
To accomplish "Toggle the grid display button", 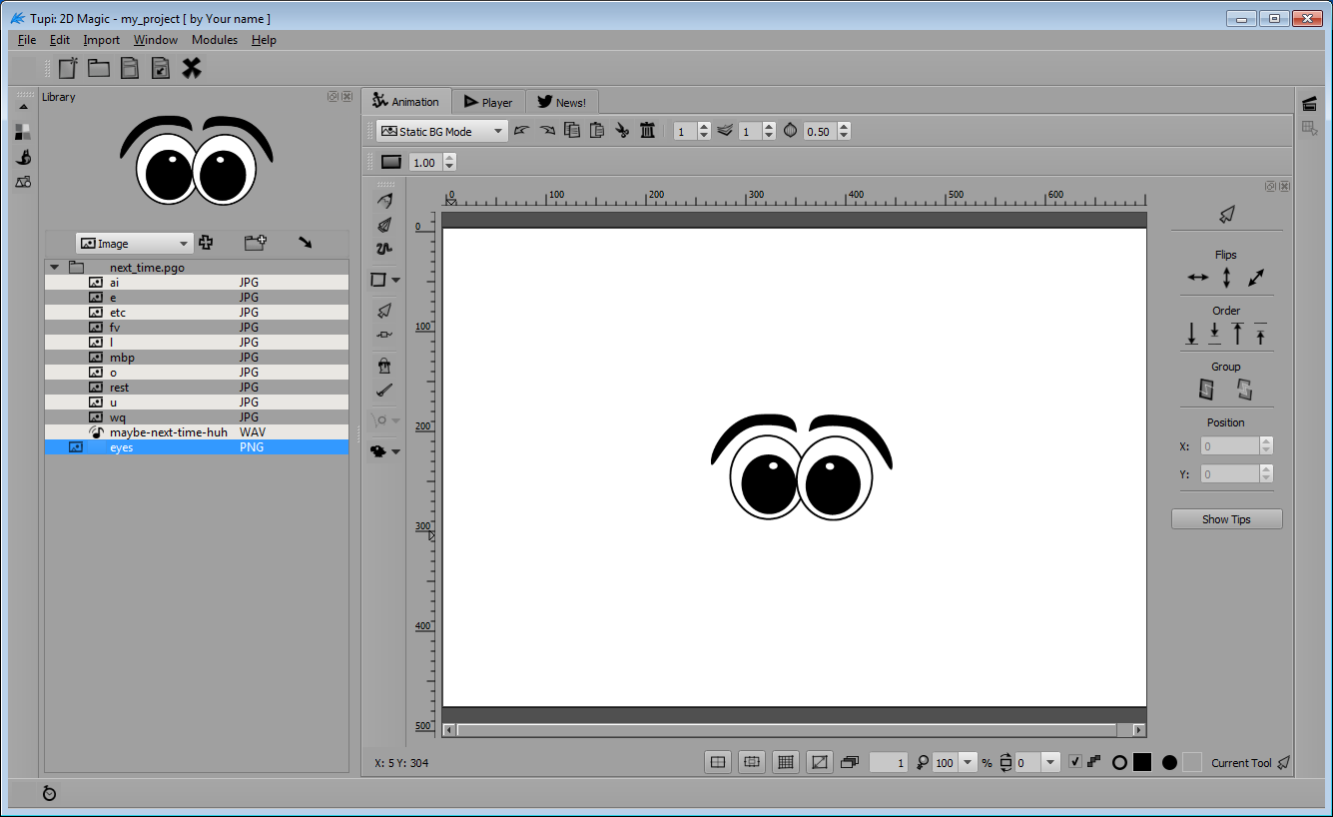I will coord(786,762).
